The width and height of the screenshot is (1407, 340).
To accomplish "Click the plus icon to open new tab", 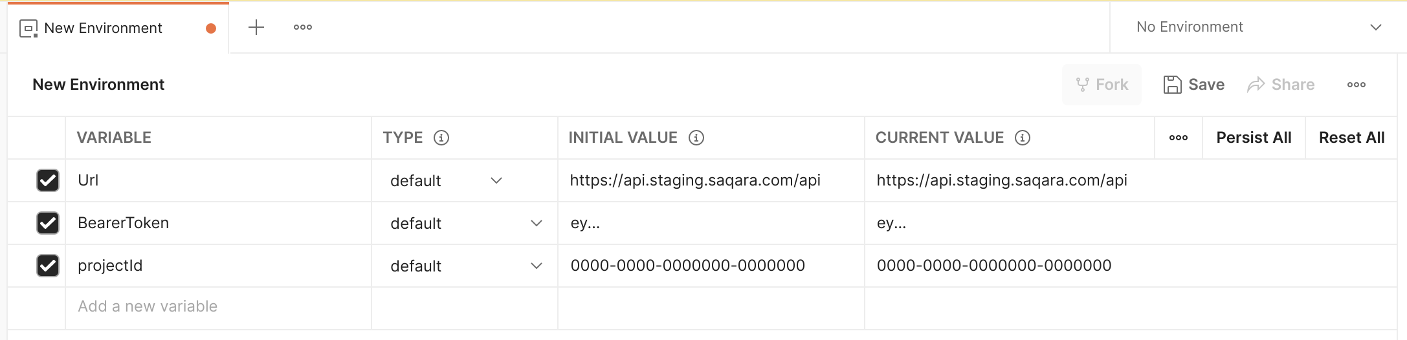I will point(256,27).
